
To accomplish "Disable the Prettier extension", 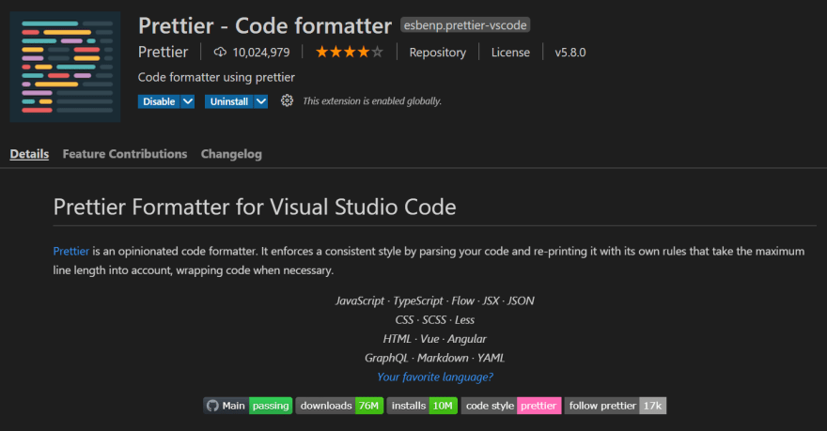I will [159, 101].
